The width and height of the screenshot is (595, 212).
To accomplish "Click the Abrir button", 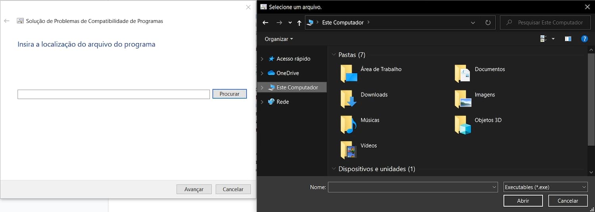I will (x=523, y=201).
